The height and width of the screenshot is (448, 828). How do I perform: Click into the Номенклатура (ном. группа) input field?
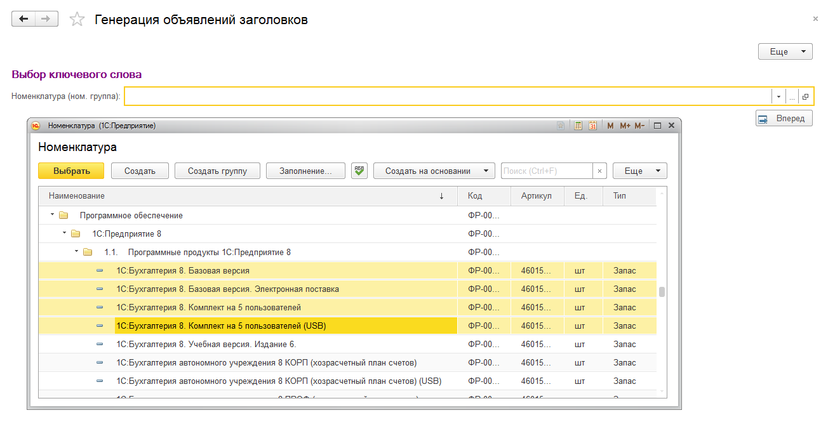tap(448, 96)
